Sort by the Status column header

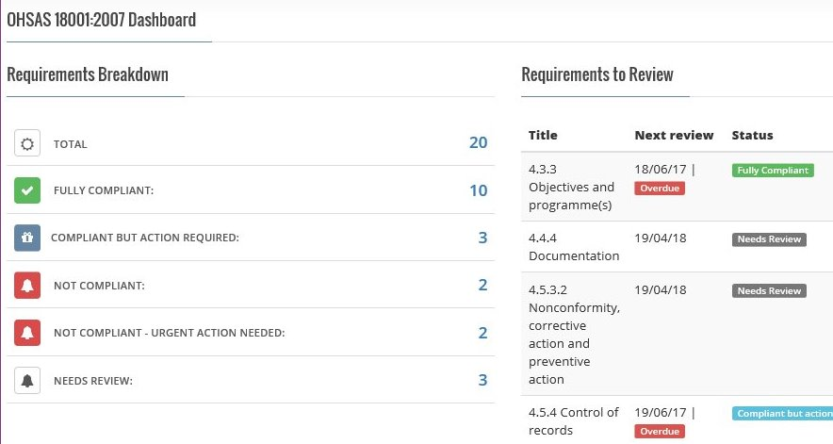point(752,135)
